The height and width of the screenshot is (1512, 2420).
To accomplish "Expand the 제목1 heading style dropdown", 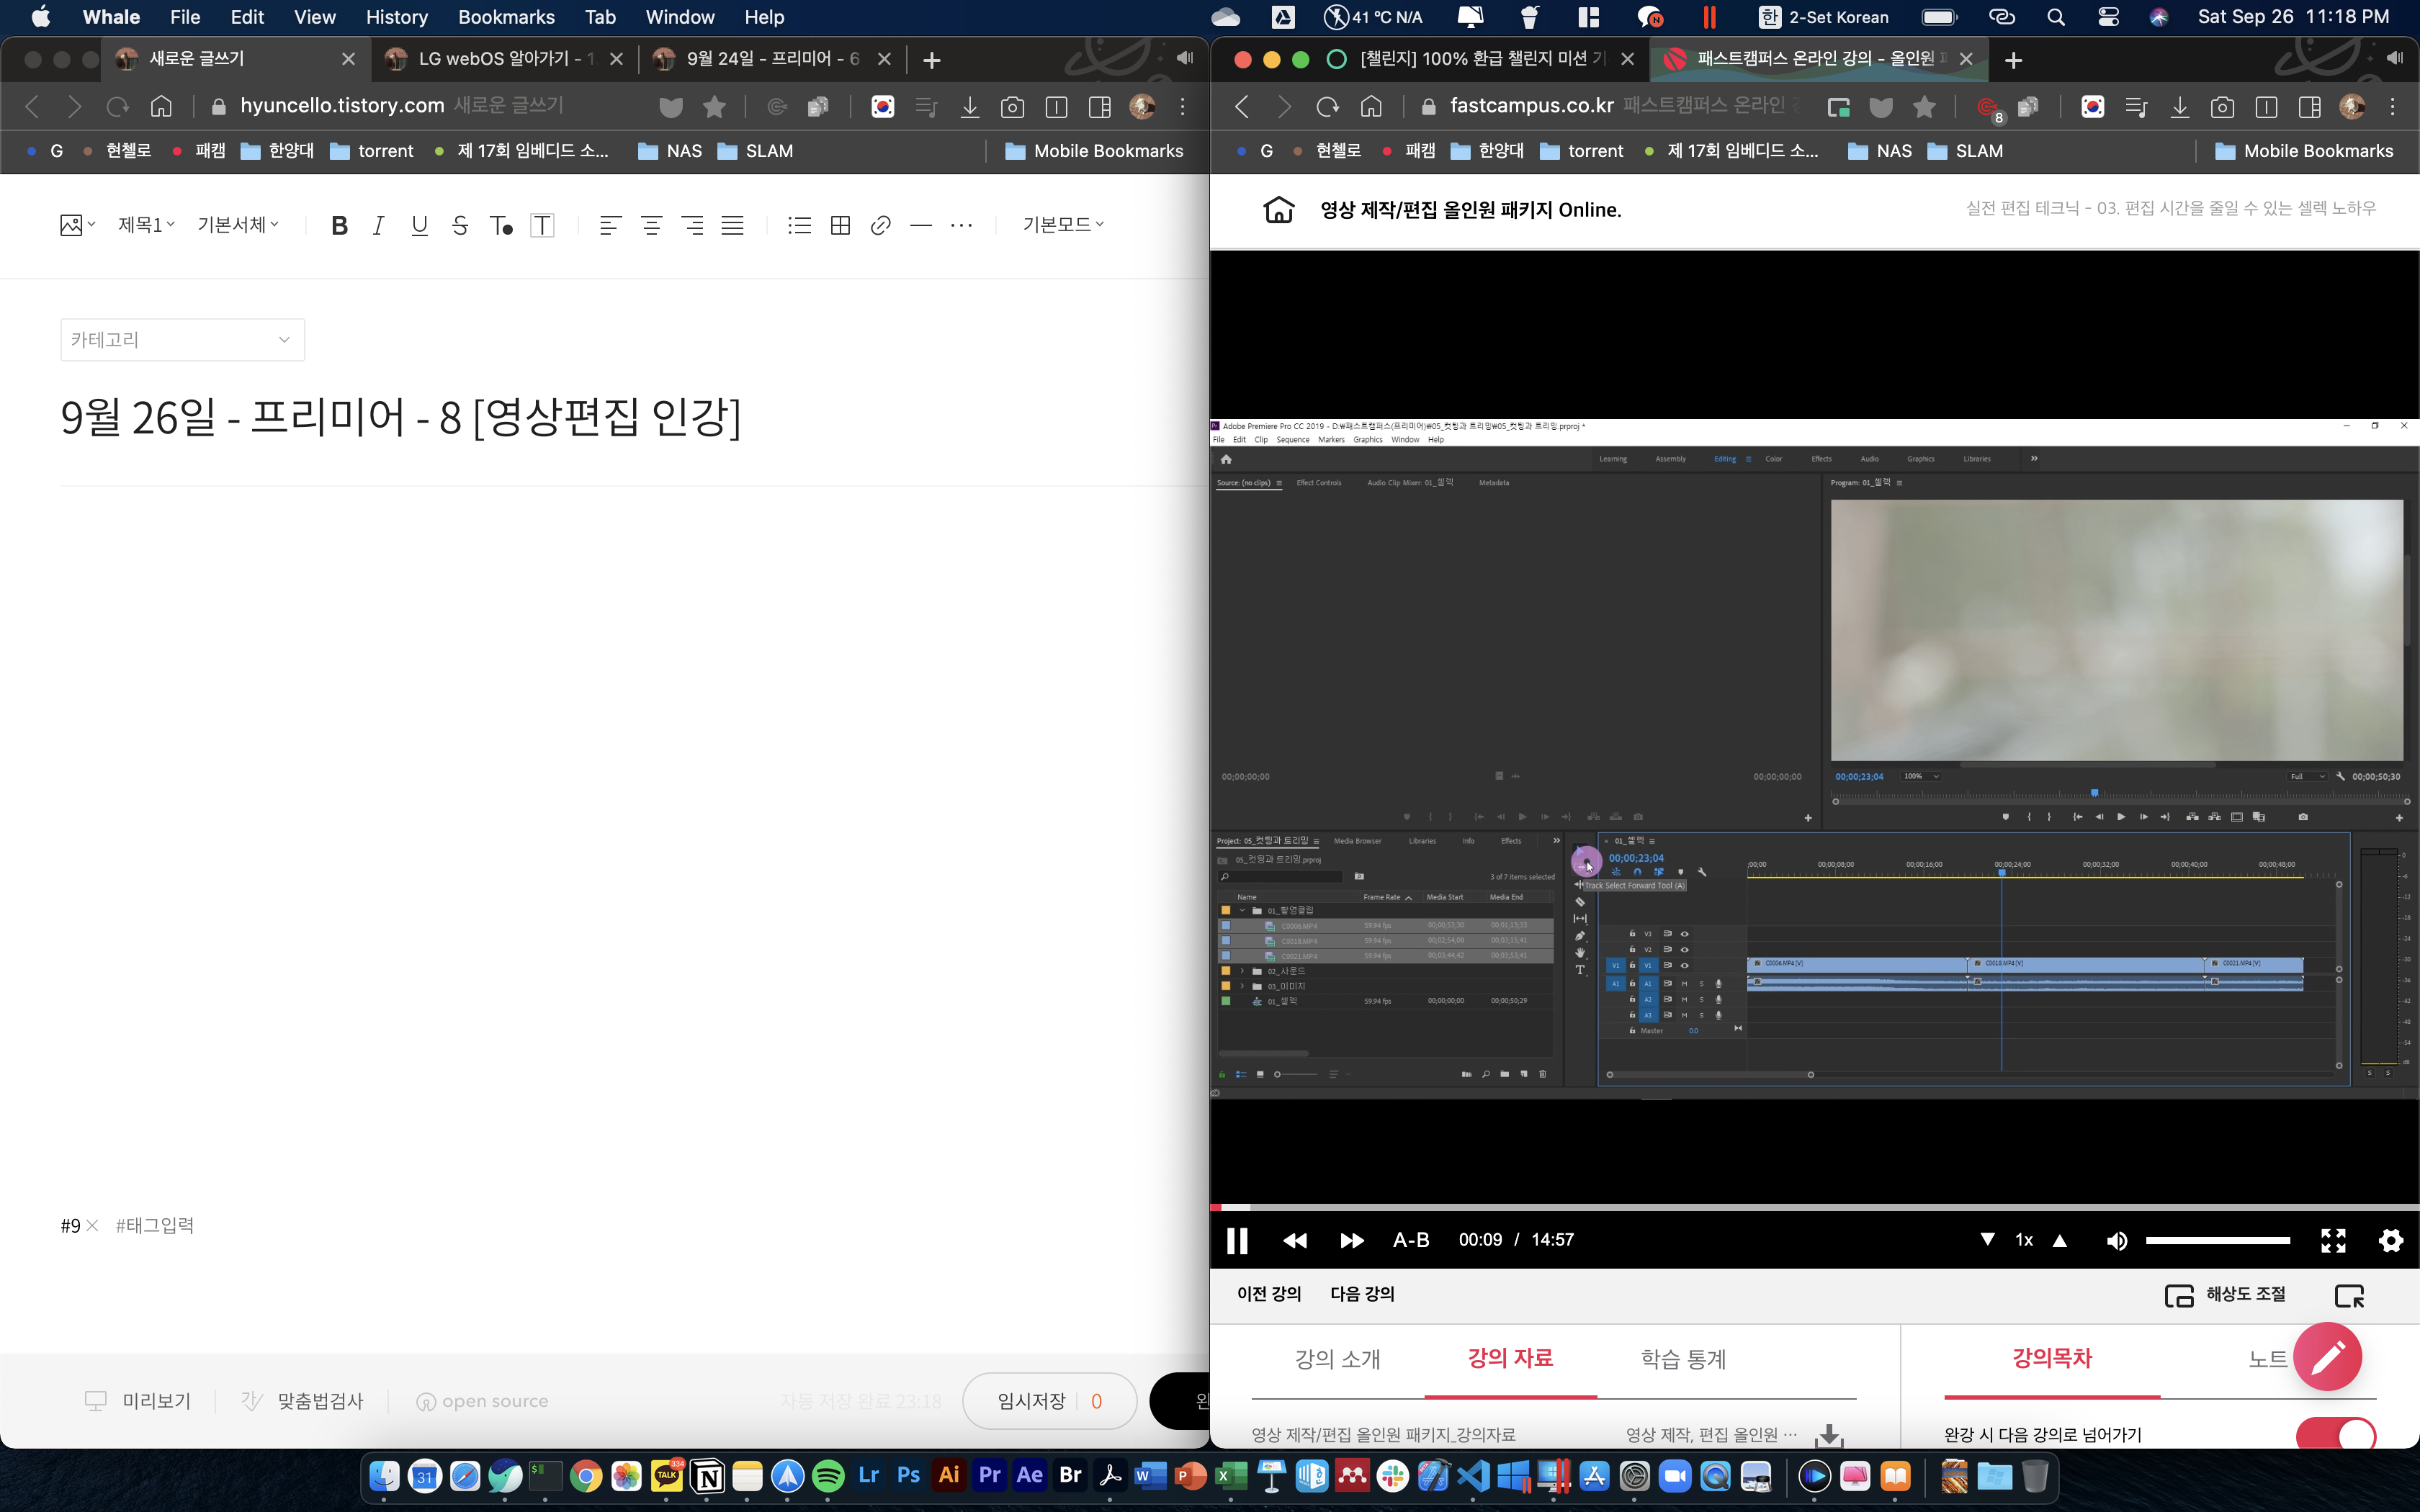I will tap(146, 225).
